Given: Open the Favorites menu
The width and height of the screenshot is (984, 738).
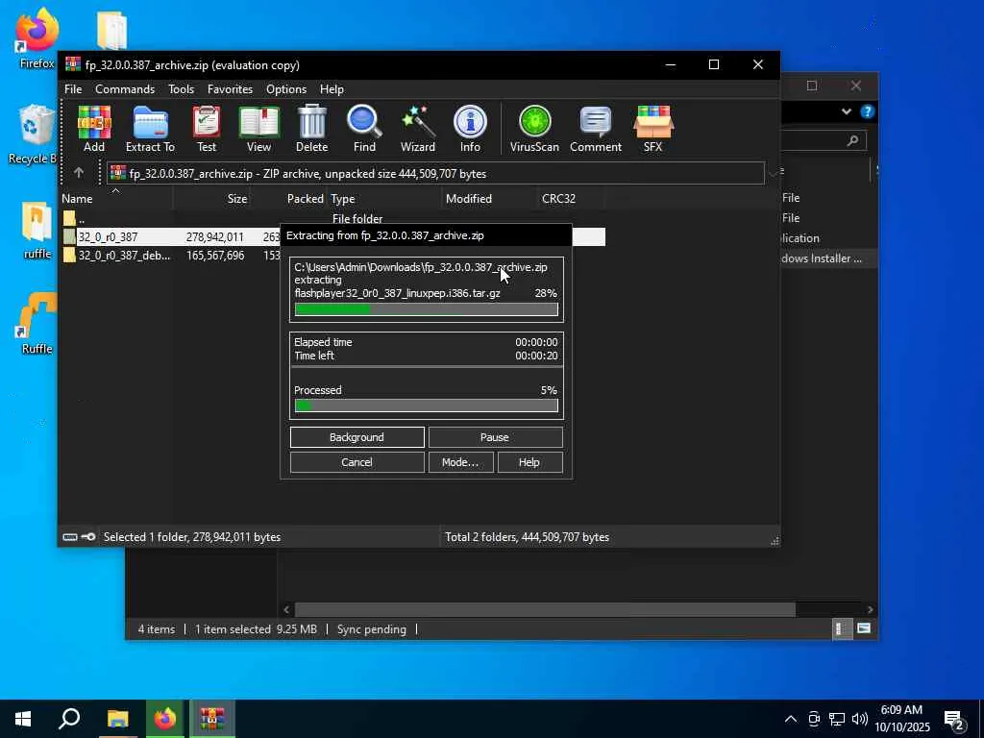Looking at the screenshot, I should tap(230, 89).
